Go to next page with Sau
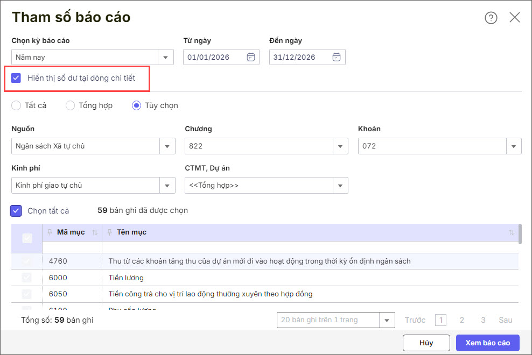 pyautogui.click(x=505, y=320)
